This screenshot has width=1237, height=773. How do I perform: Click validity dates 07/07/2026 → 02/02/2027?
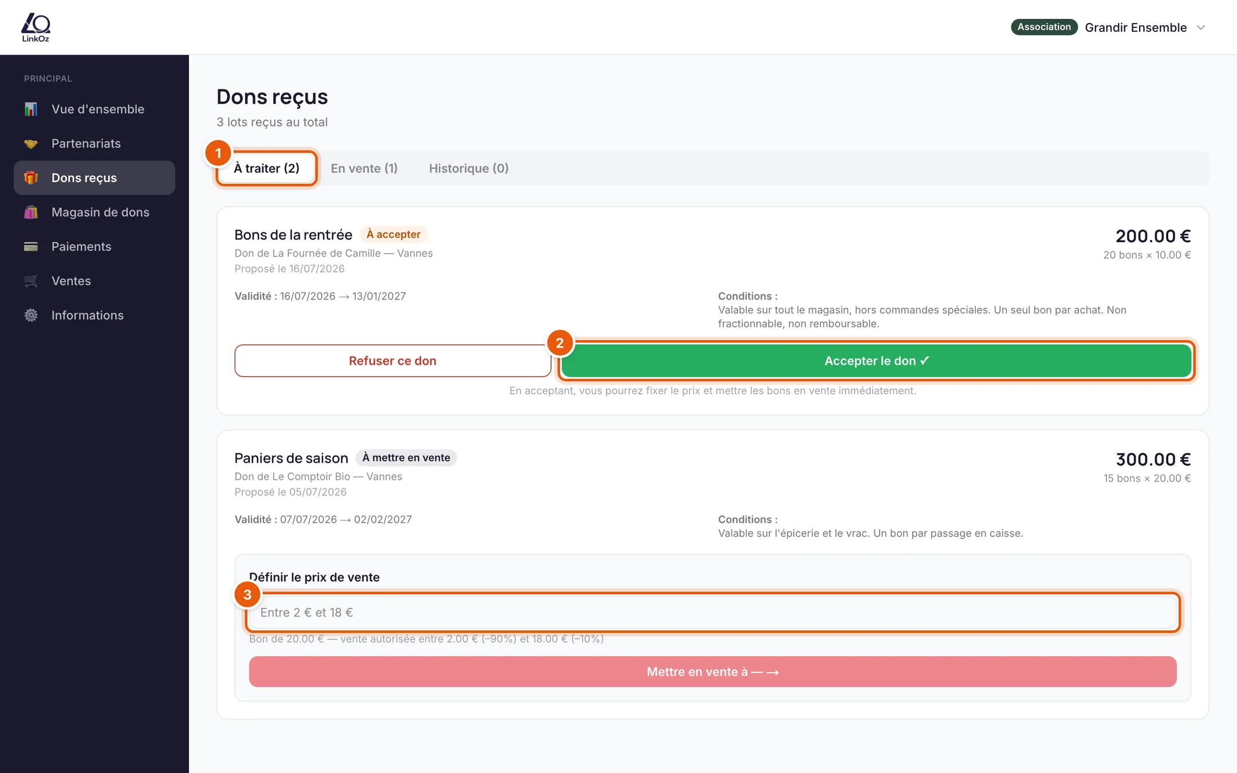[345, 519]
